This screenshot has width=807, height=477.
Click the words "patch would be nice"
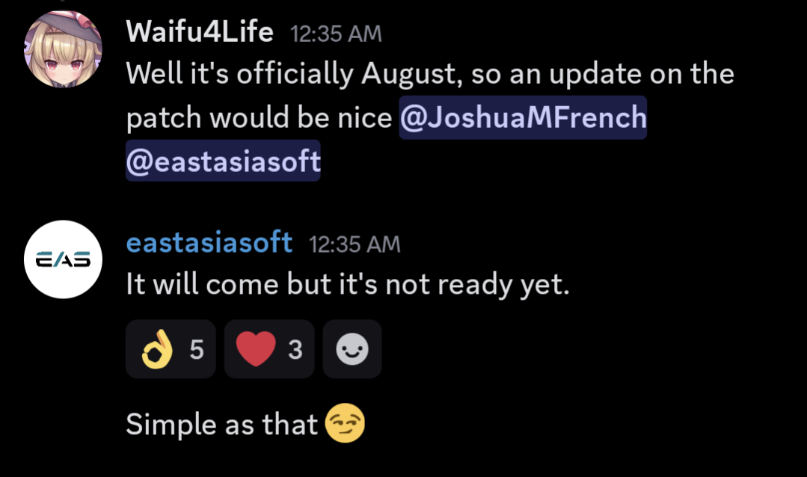pos(259,118)
